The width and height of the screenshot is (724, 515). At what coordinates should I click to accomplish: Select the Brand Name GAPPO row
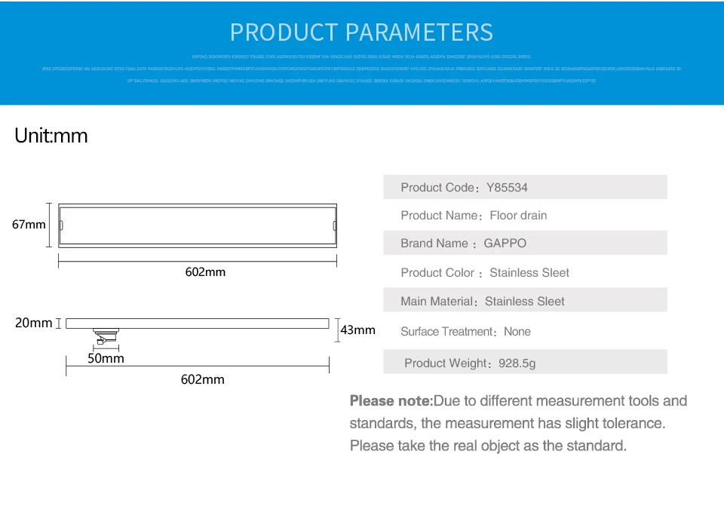[525, 244]
